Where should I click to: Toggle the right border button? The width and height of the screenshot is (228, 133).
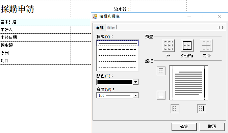pos(202,109)
